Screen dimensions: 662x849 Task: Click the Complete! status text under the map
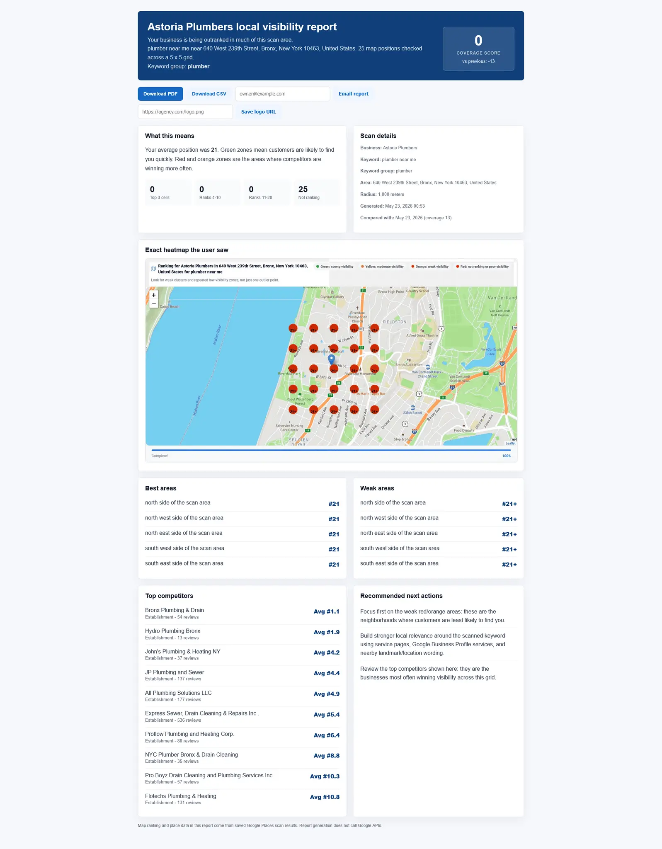(160, 456)
